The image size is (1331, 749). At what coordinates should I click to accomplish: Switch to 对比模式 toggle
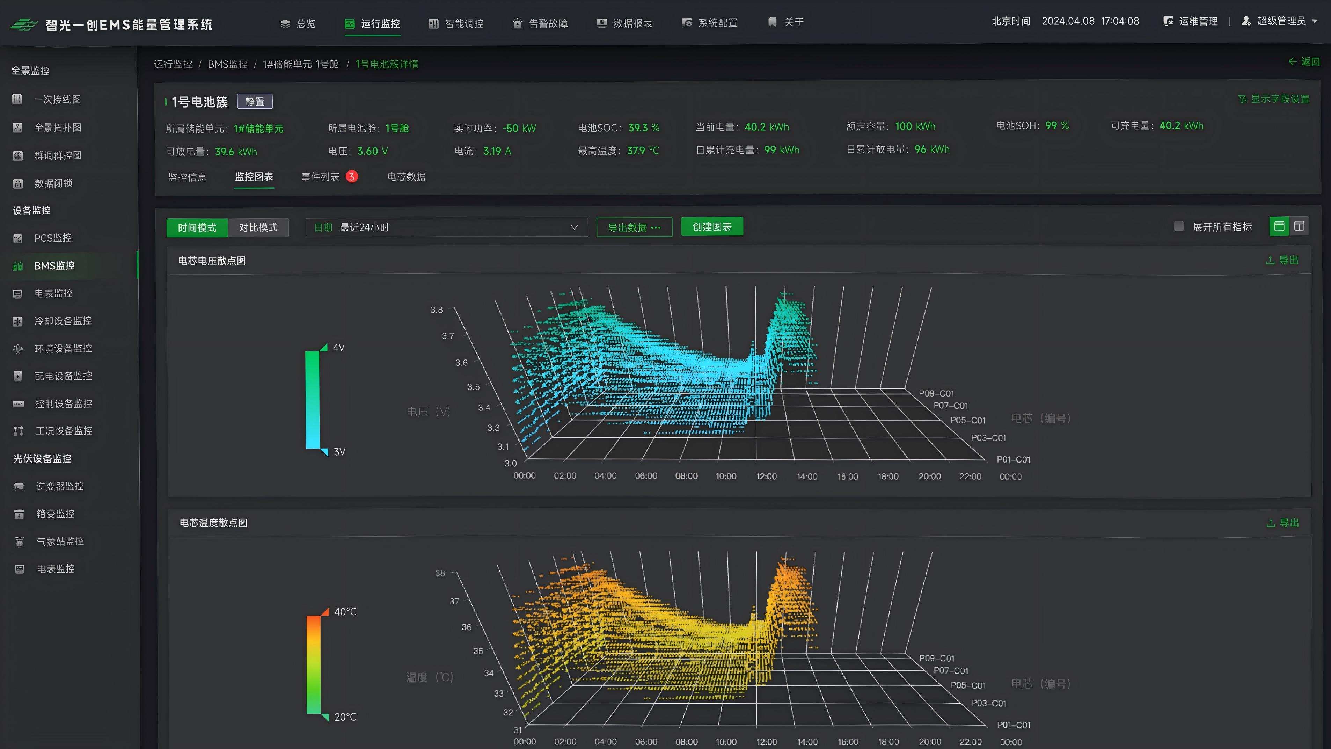tap(258, 227)
